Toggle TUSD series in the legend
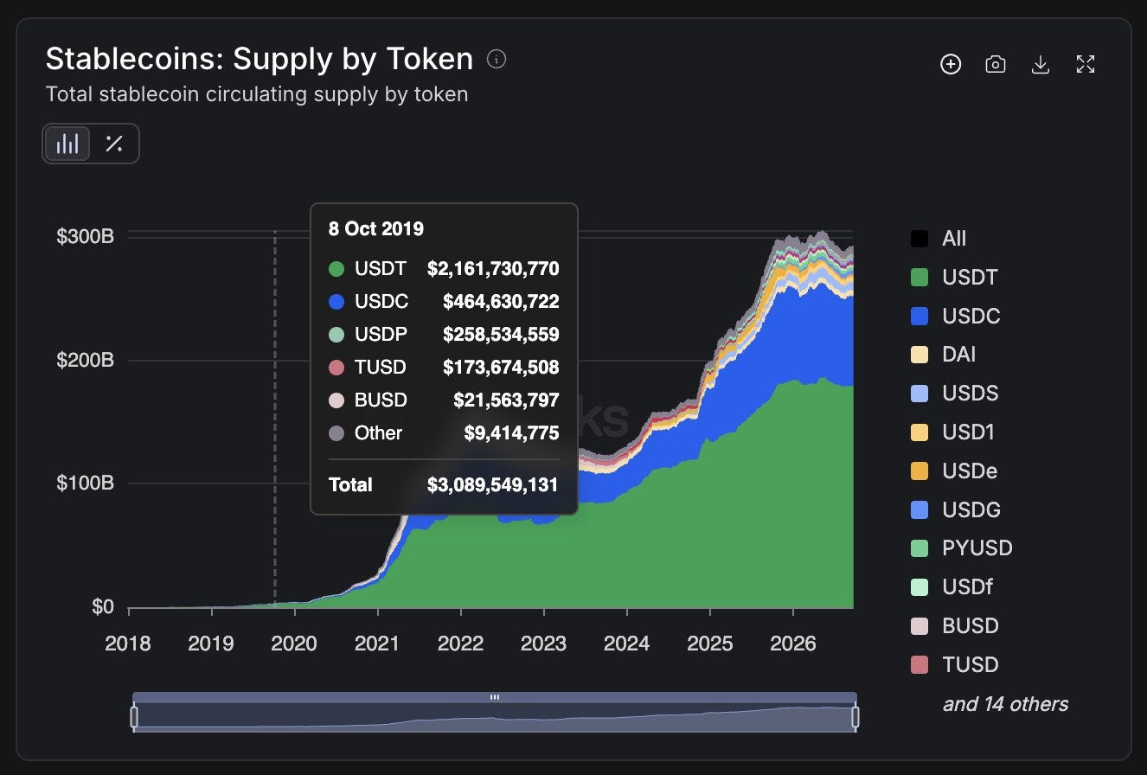The height and width of the screenshot is (775, 1147). tap(954, 665)
